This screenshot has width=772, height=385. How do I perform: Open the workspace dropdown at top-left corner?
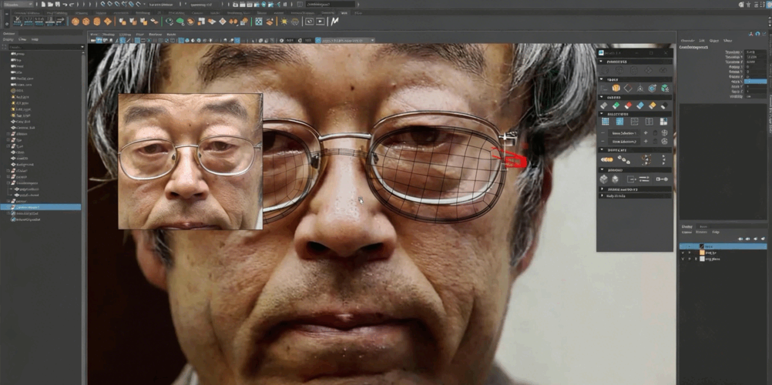point(17,4)
